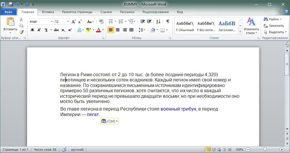Follow the военный трибун link

click(x=178, y=109)
